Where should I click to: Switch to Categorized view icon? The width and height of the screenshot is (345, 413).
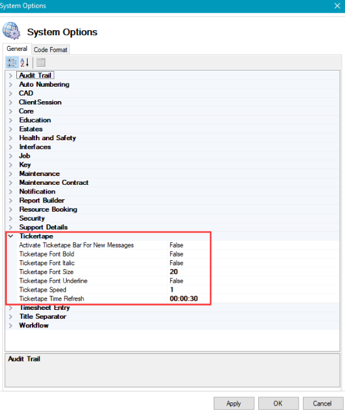[x=12, y=63]
